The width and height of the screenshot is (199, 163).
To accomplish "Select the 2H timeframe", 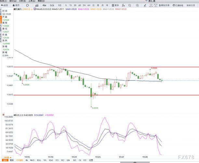I will [84, 5].
